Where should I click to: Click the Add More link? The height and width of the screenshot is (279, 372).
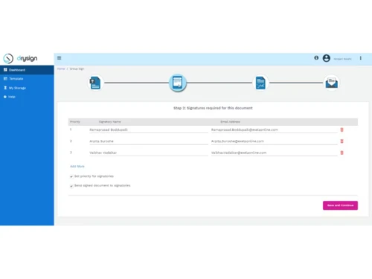tap(77, 166)
